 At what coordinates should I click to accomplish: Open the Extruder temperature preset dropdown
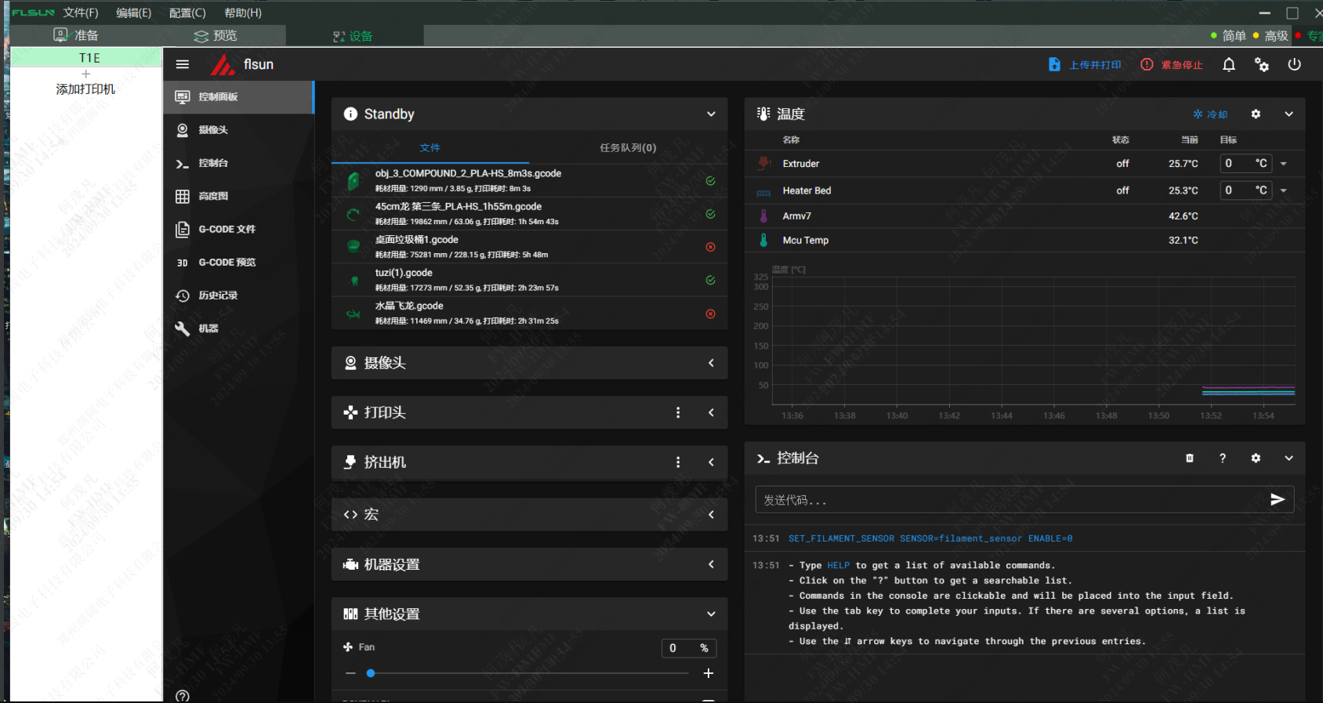click(1284, 164)
